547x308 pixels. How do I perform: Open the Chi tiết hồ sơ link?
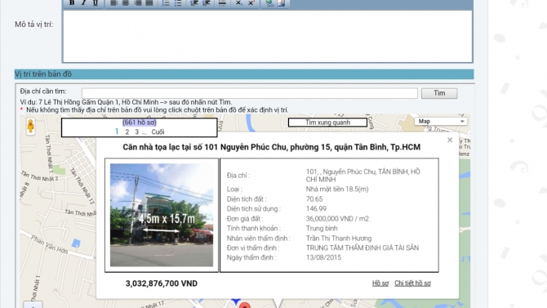pyautogui.click(x=412, y=283)
